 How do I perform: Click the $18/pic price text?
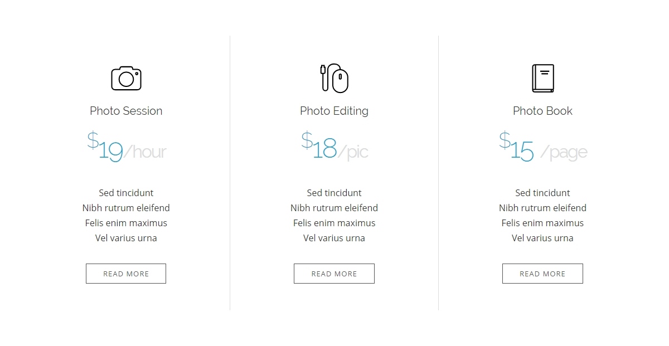(x=334, y=146)
